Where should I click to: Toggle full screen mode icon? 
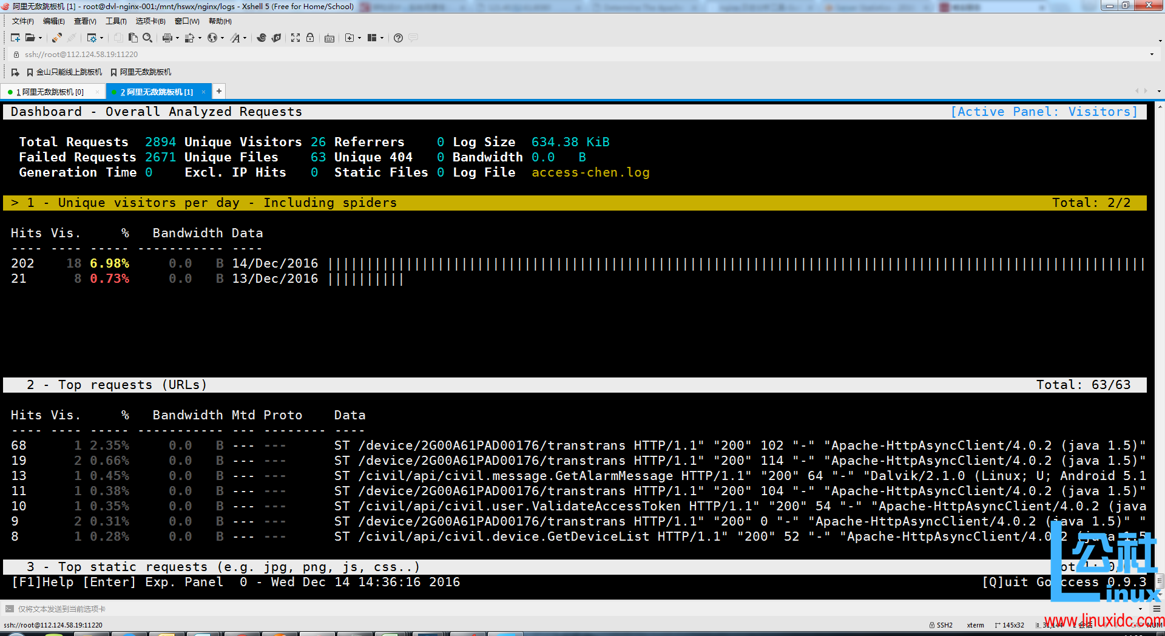tap(295, 38)
